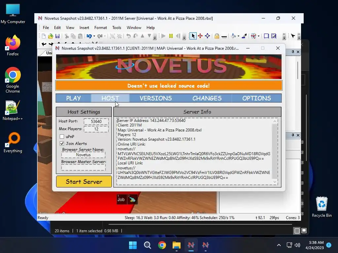Click the volume speaker tray icon

tap(297, 245)
